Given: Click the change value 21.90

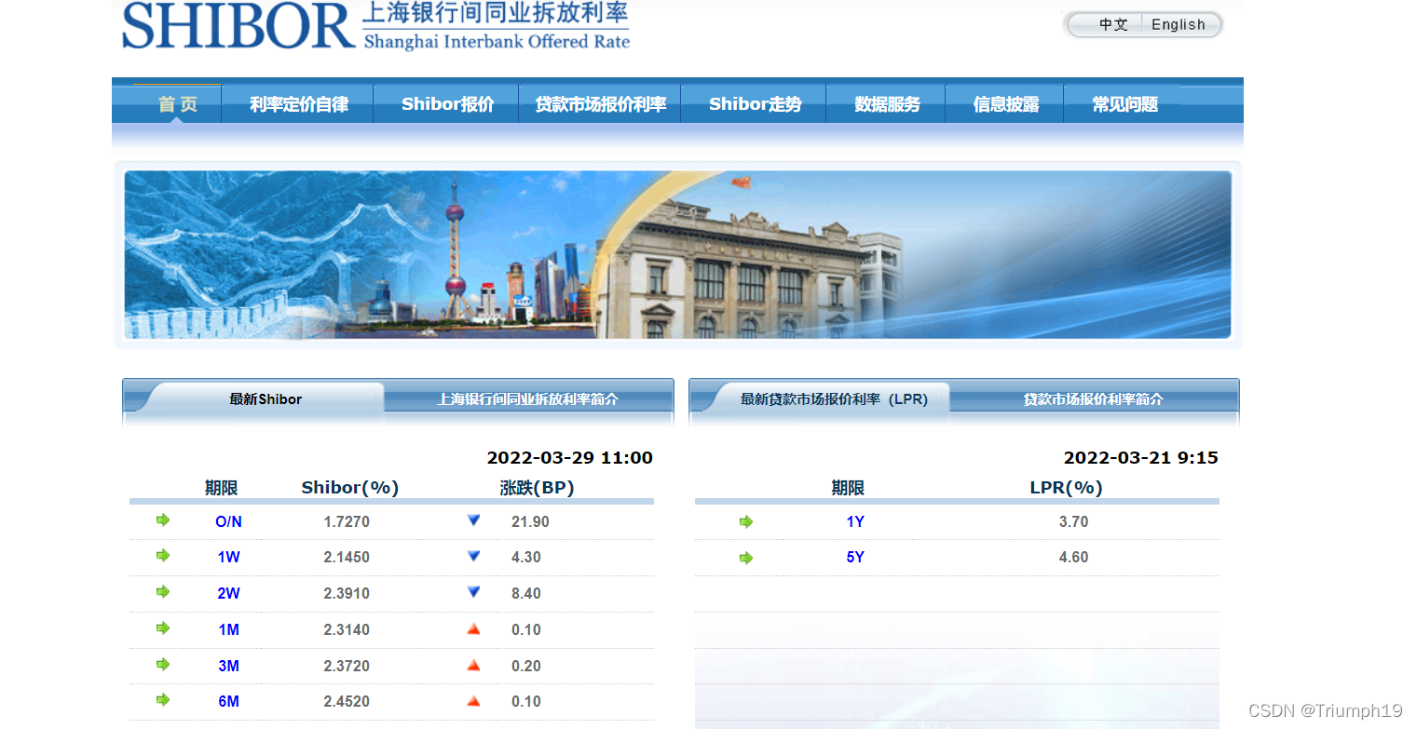Looking at the screenshot, I should click(530, 521).
